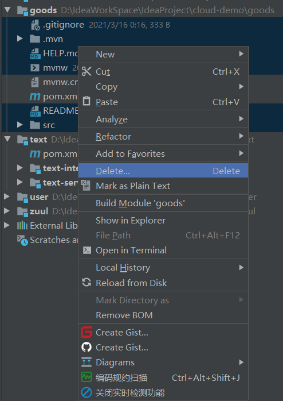The height and width of the screenshot is (401, 283).
Task: Click the Paste clipboard icon
Action: (x=87, y=101)
